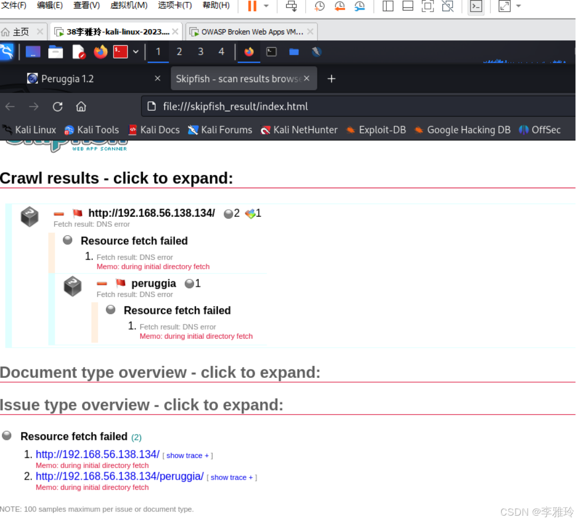This screenshot has height=521, width=576.
Task: Open the 文件(F) menu
Action: (14, 5)
